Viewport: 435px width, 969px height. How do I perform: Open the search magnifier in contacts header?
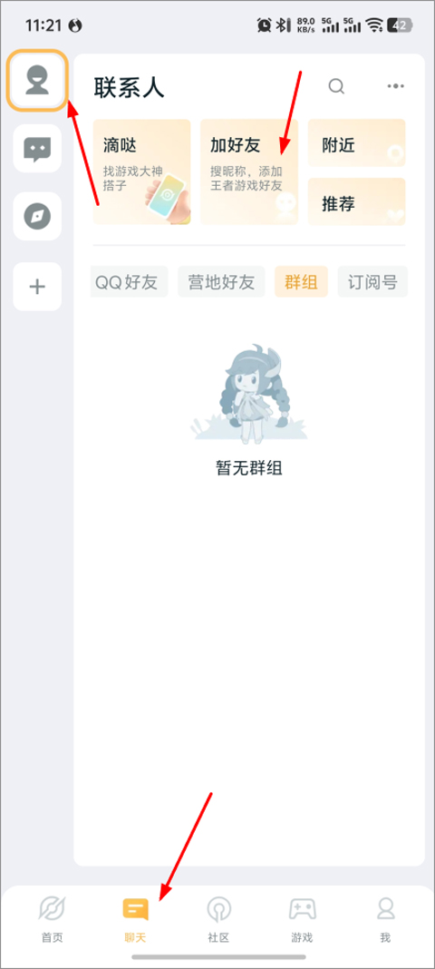tap(336, 86)
